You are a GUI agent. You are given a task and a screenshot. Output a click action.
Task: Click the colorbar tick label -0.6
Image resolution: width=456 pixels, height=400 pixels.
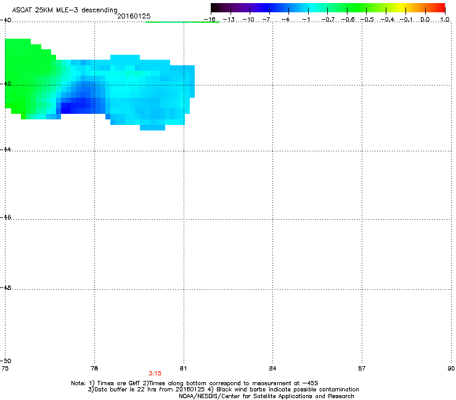(348, 20)
